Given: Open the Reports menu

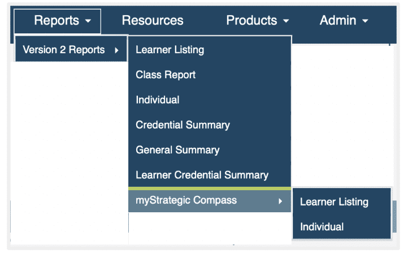Looking at the screenshot, I should pos(57,21).
